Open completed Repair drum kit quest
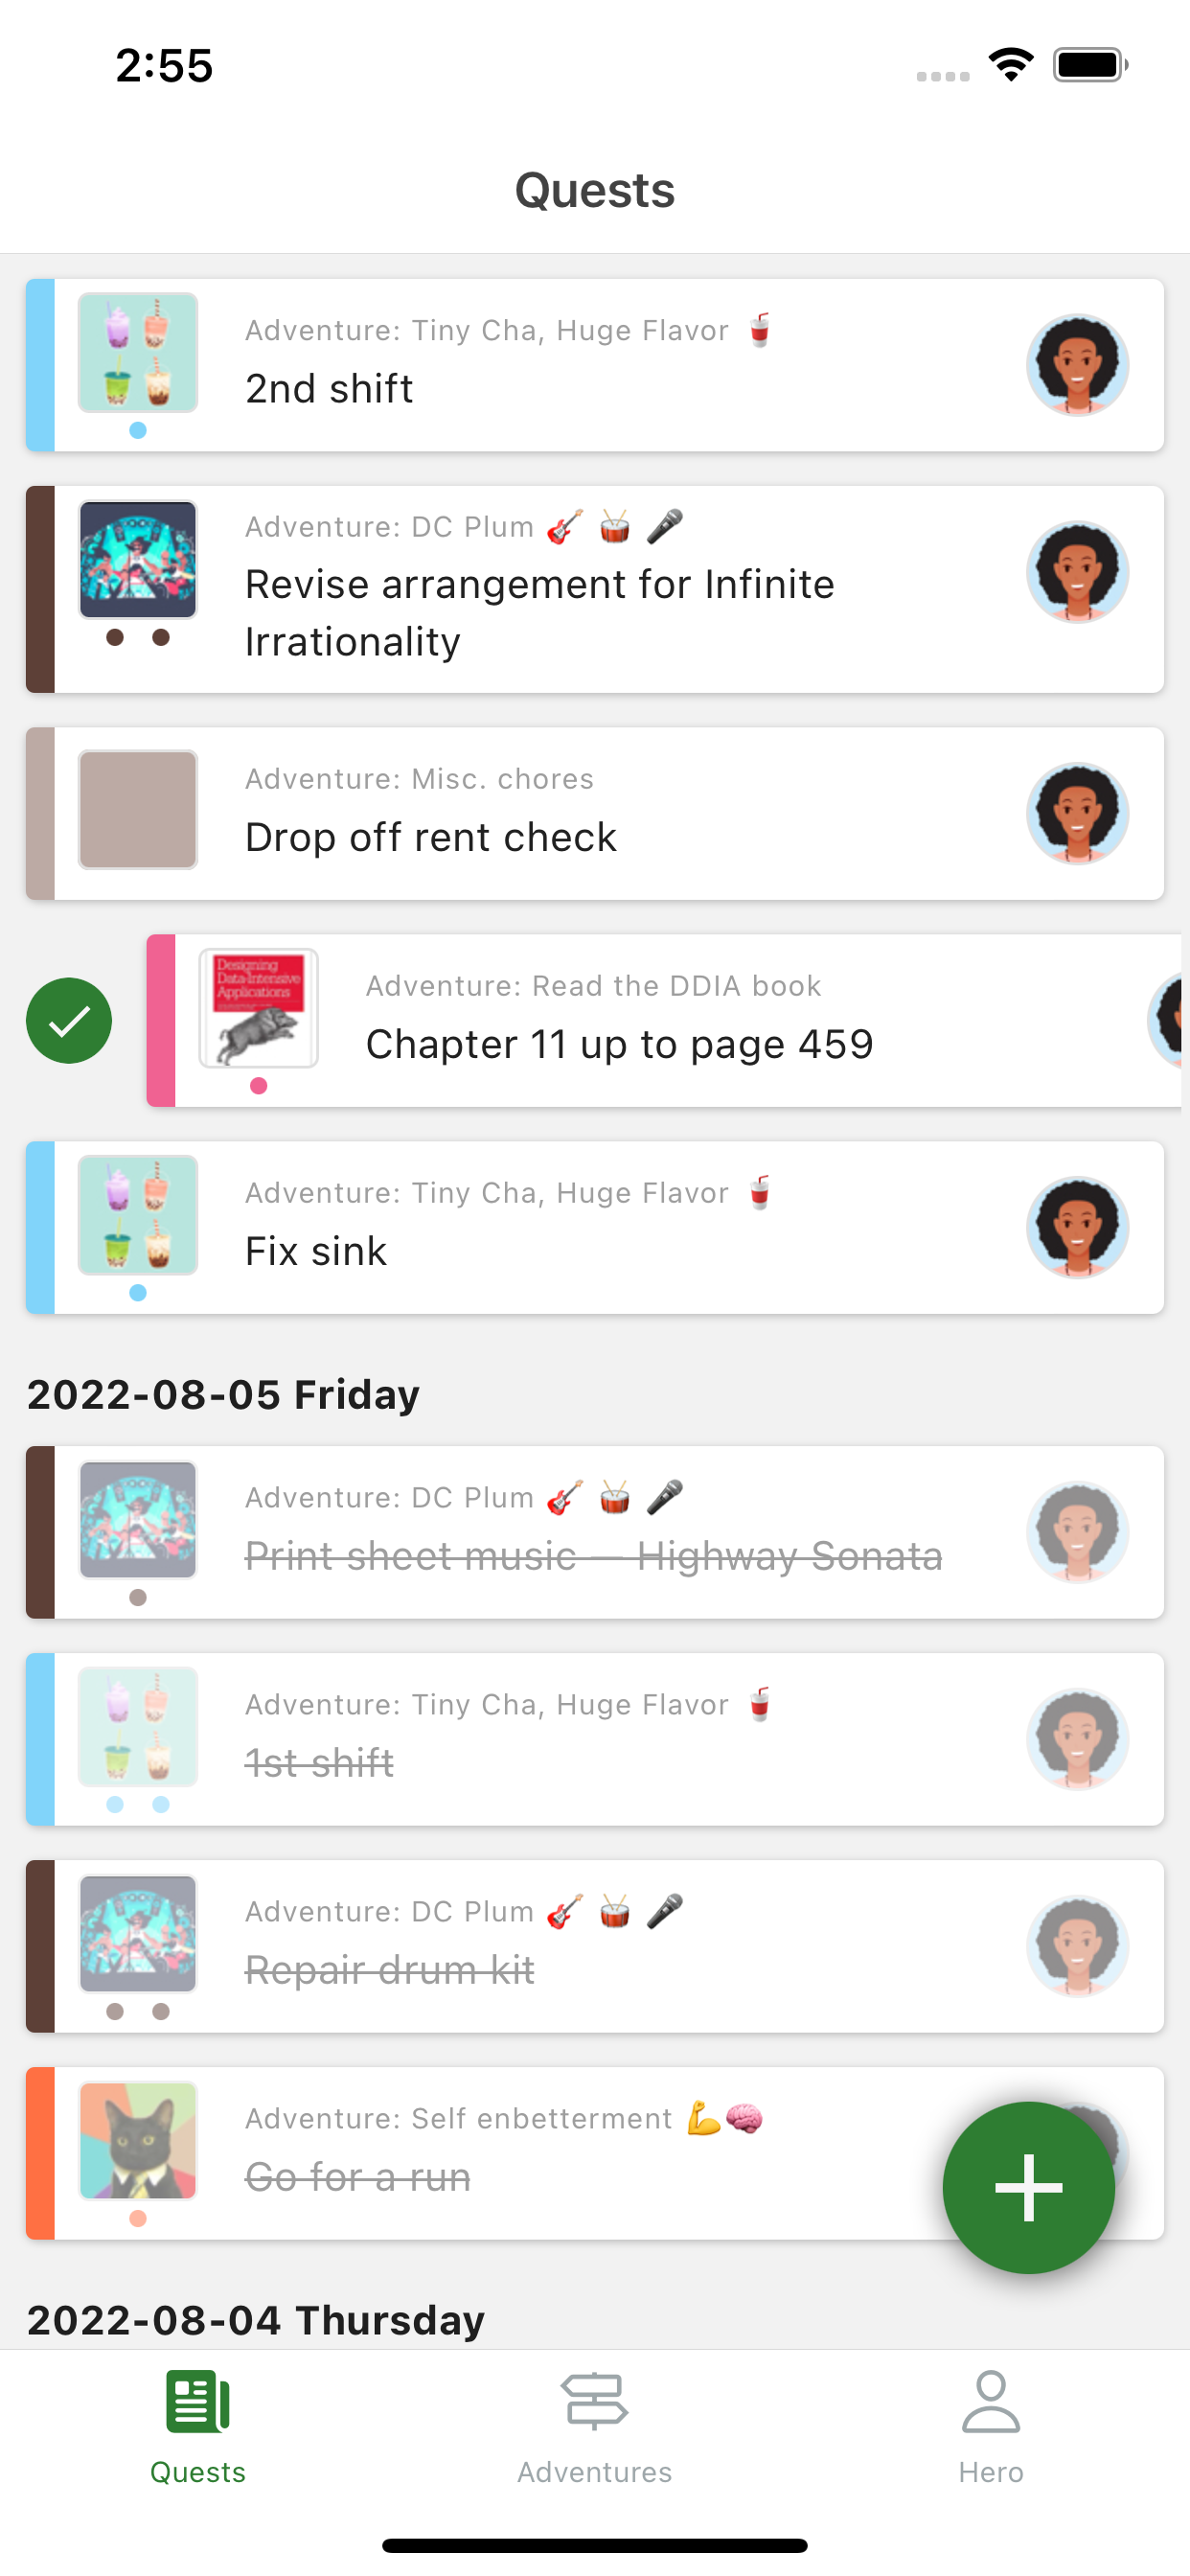The height and width of the screenshot is (2576, 1190). click(594, 1946)
